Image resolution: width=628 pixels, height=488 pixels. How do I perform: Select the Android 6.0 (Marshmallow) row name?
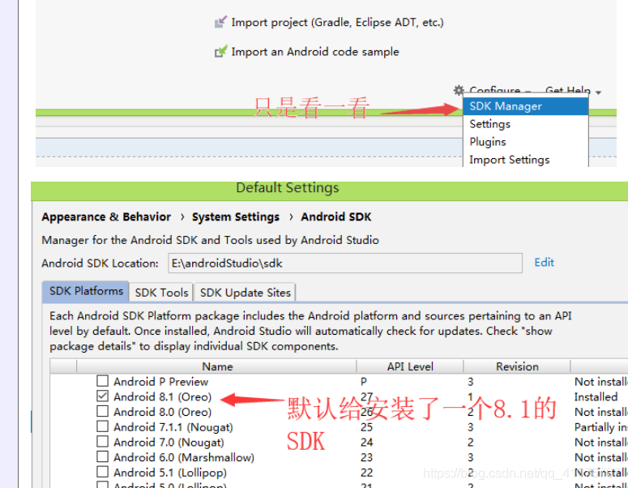click(184, 457)
